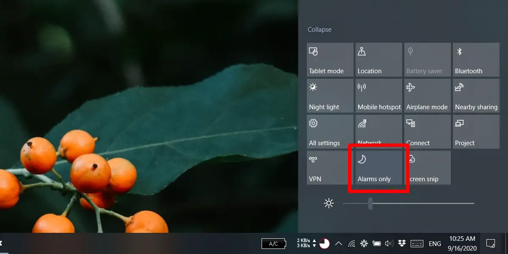The height and width of the screenshot is (254, 508).
Task: Toggle the Alarms only focus assist tile
Action: pyautogui.click(x=378, y=168)
